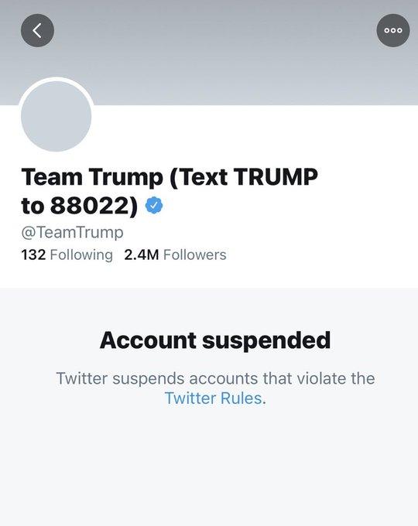Tap the Team Trump display name

point(170,191)
